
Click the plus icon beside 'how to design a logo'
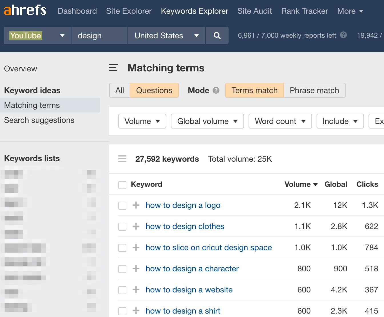[136, 205]
